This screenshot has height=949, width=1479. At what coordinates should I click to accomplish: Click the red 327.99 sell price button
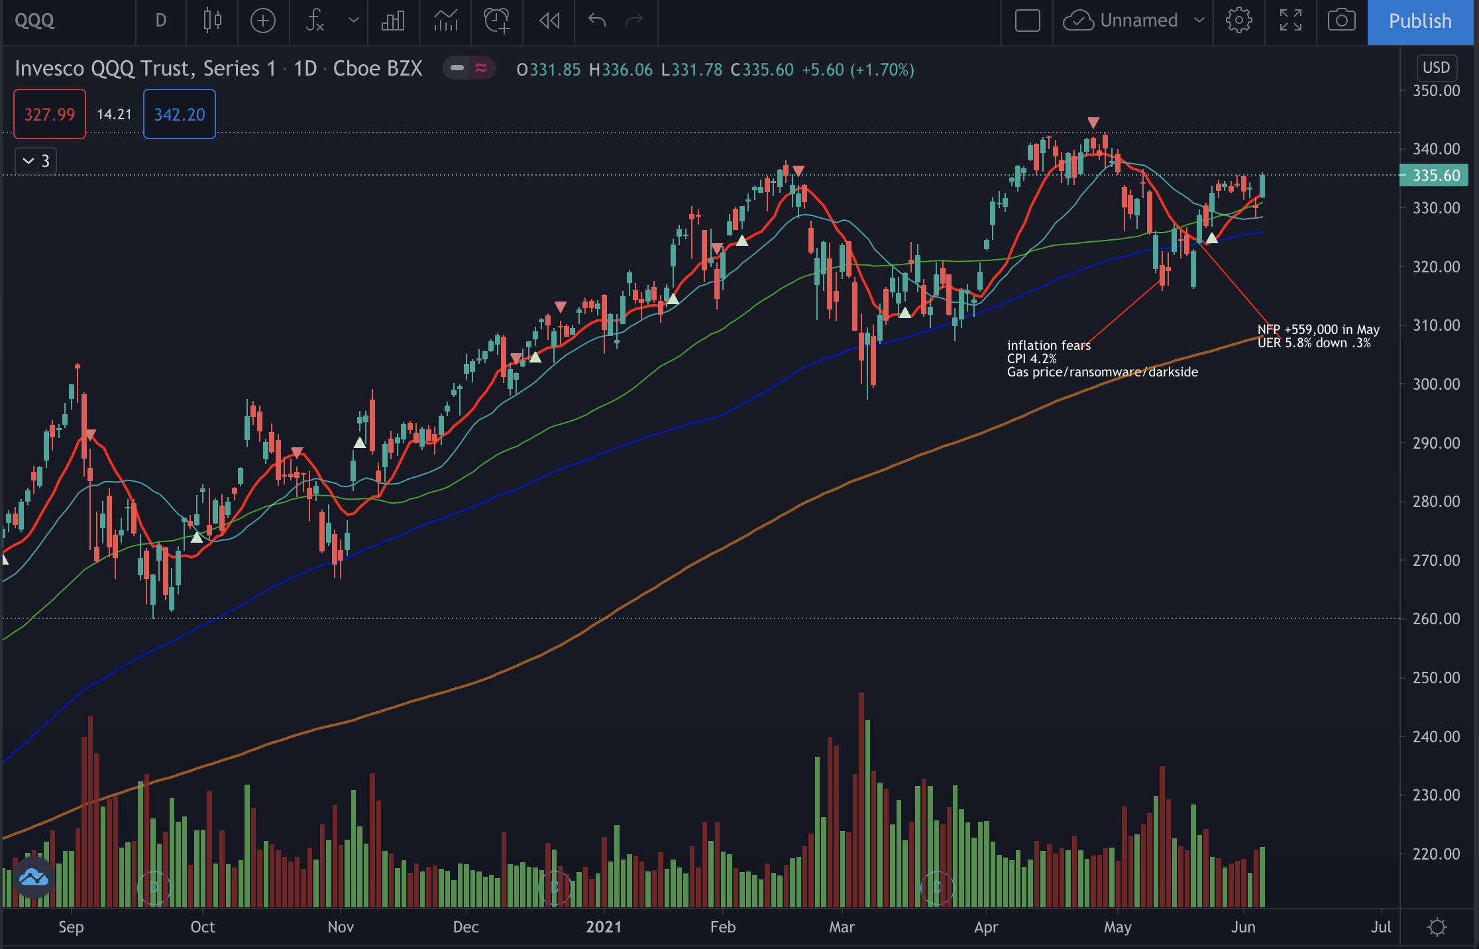50,114
